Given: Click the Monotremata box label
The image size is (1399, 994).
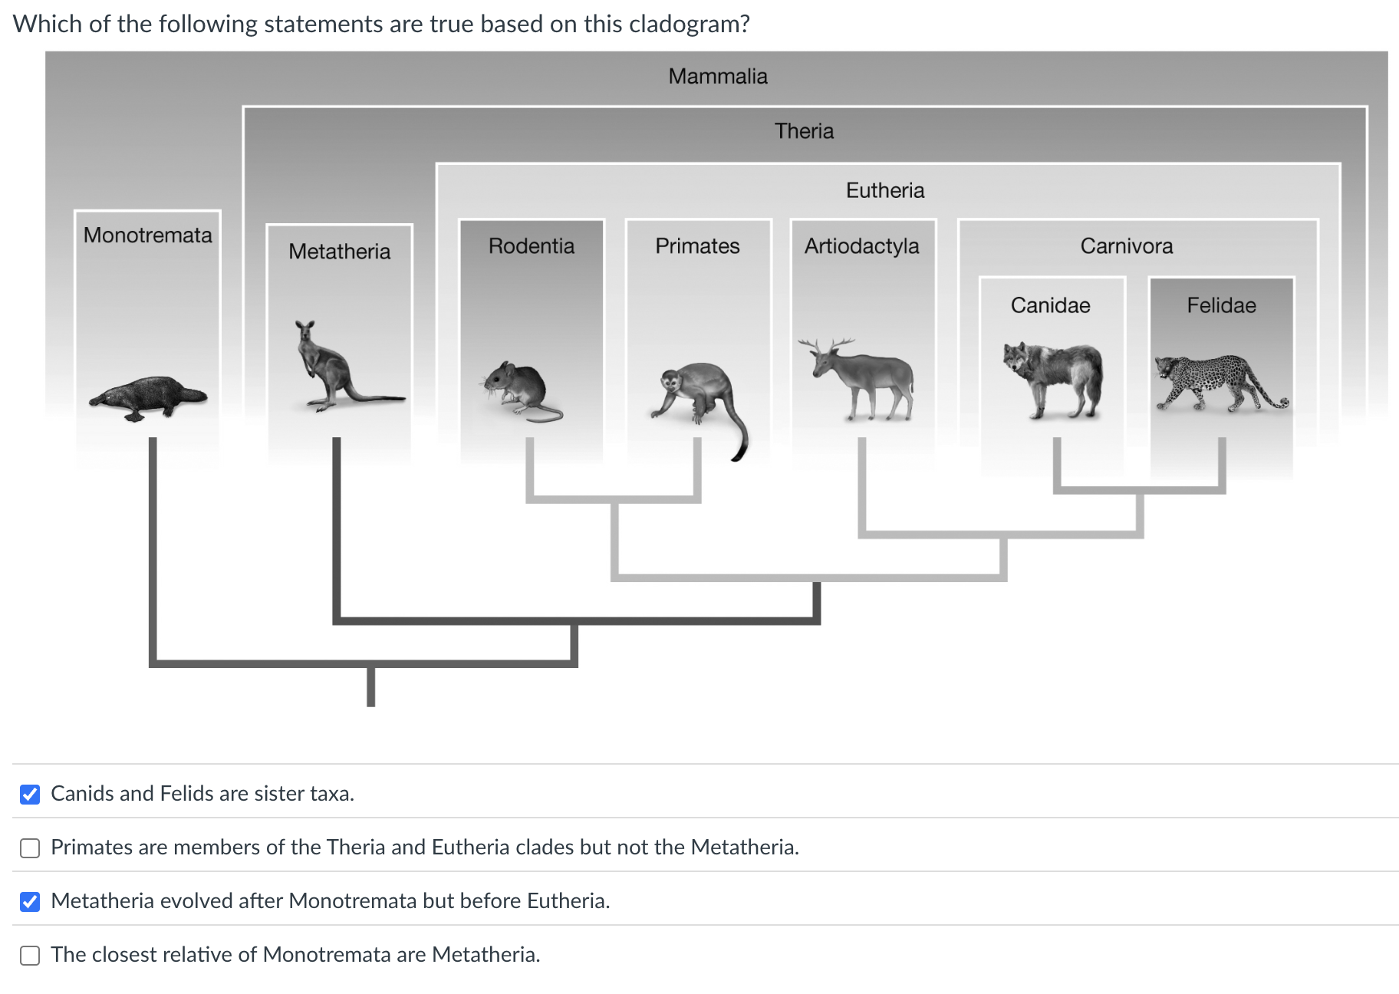Looking at the screenshot, I should point(148,235).
